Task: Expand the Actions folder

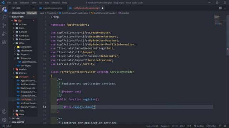Action: click(23, 24)
